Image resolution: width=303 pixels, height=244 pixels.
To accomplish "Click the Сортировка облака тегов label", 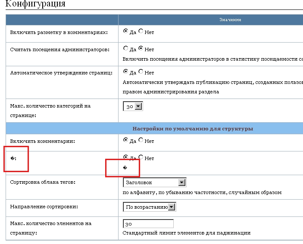I will click(x=43, y=182).
